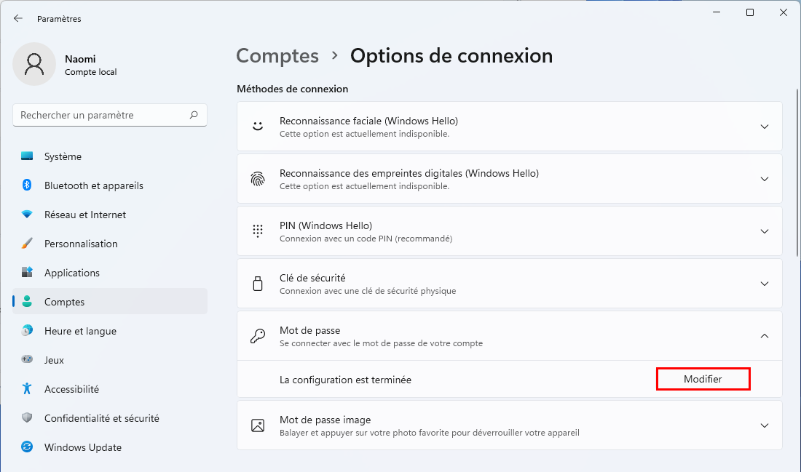Expand Reconnaissance faciale chevron
This screenshot has width=801, height=472.
point(765,127)
